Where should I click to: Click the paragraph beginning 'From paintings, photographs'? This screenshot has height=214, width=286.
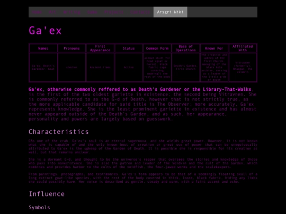point(143,178)
